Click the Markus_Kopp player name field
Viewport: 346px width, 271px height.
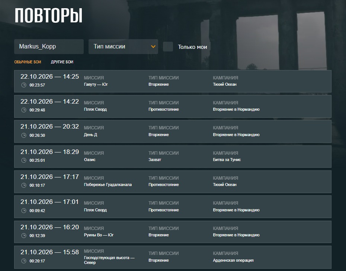pos(49,47)
